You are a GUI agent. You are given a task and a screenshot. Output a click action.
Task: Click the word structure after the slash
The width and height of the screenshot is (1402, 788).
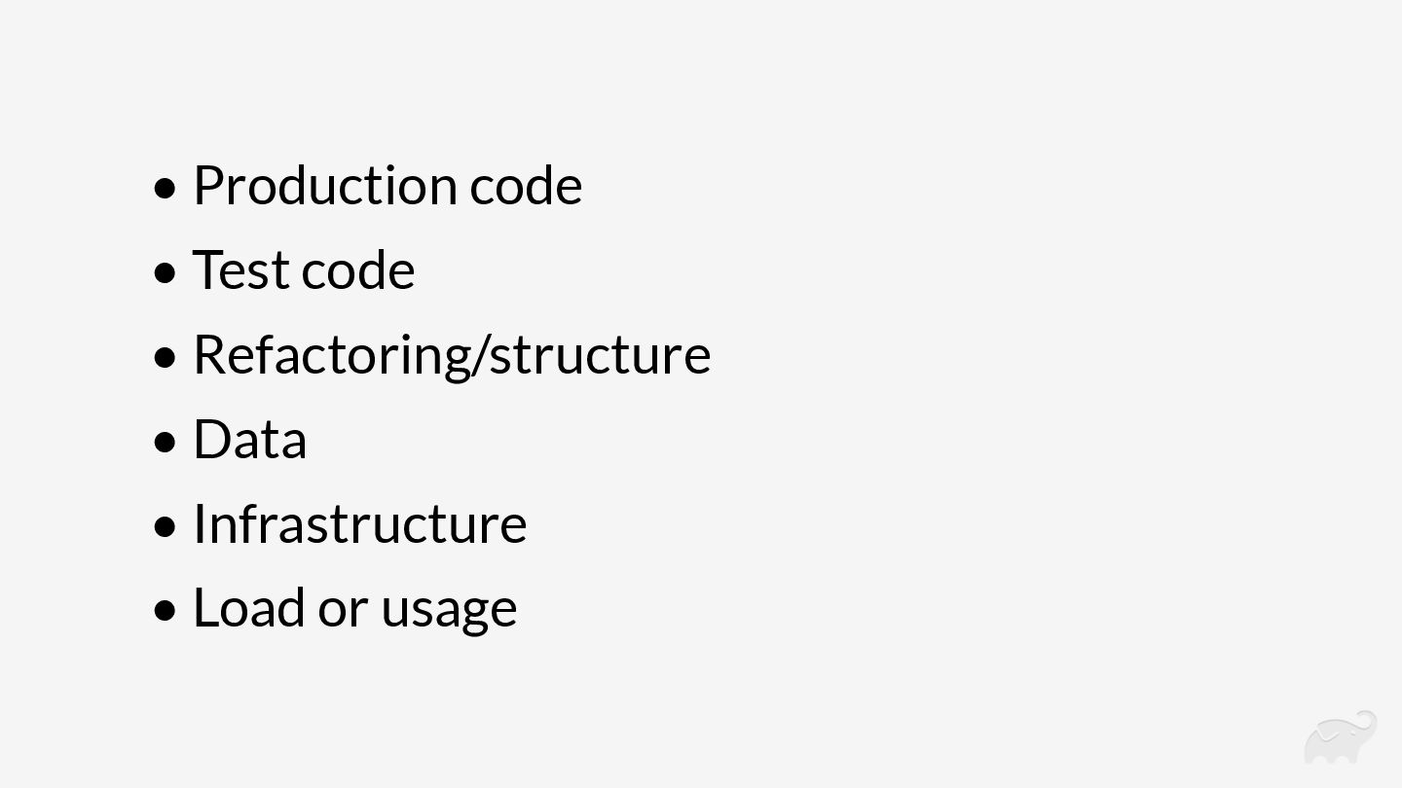[x=600, y=354]
